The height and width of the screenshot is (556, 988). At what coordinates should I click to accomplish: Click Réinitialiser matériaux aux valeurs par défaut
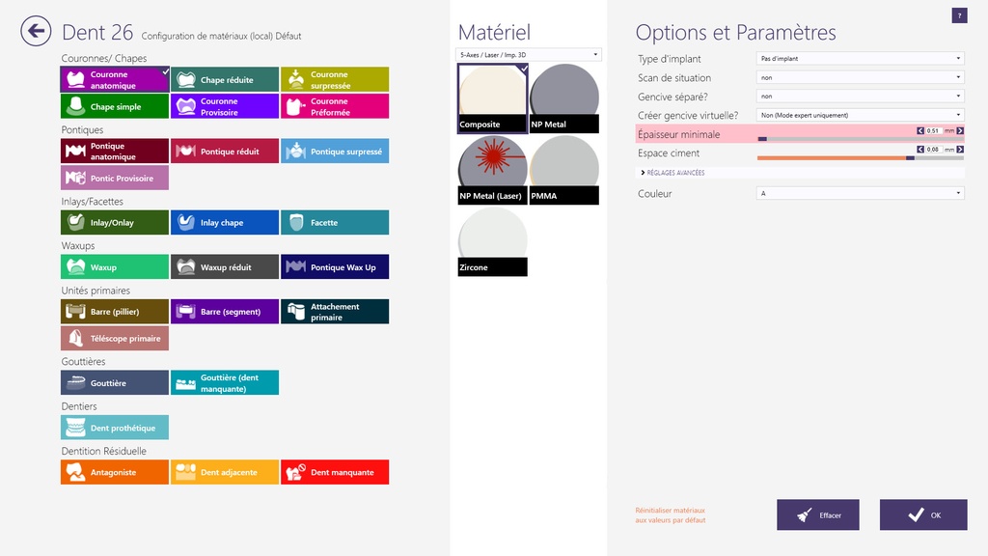[x=670, y=514]
